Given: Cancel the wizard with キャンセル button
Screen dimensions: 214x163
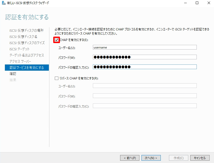Looking at the screenshot, I should [200, 158].
